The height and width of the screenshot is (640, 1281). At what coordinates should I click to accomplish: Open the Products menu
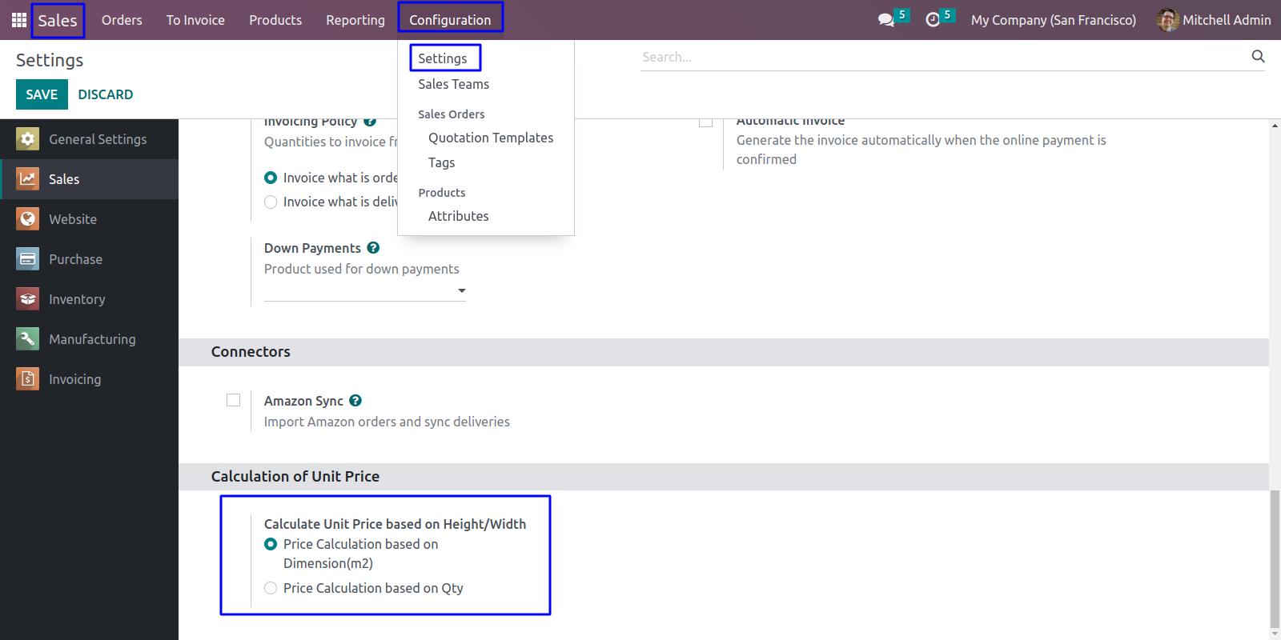click(275, 20)
